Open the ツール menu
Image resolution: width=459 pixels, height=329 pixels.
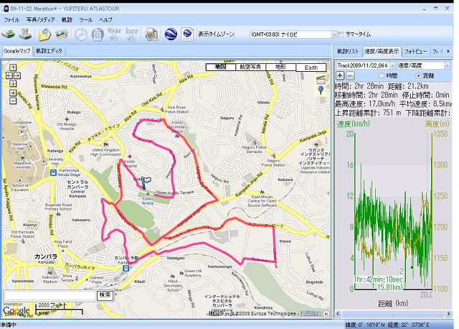(x=86, y=20)
